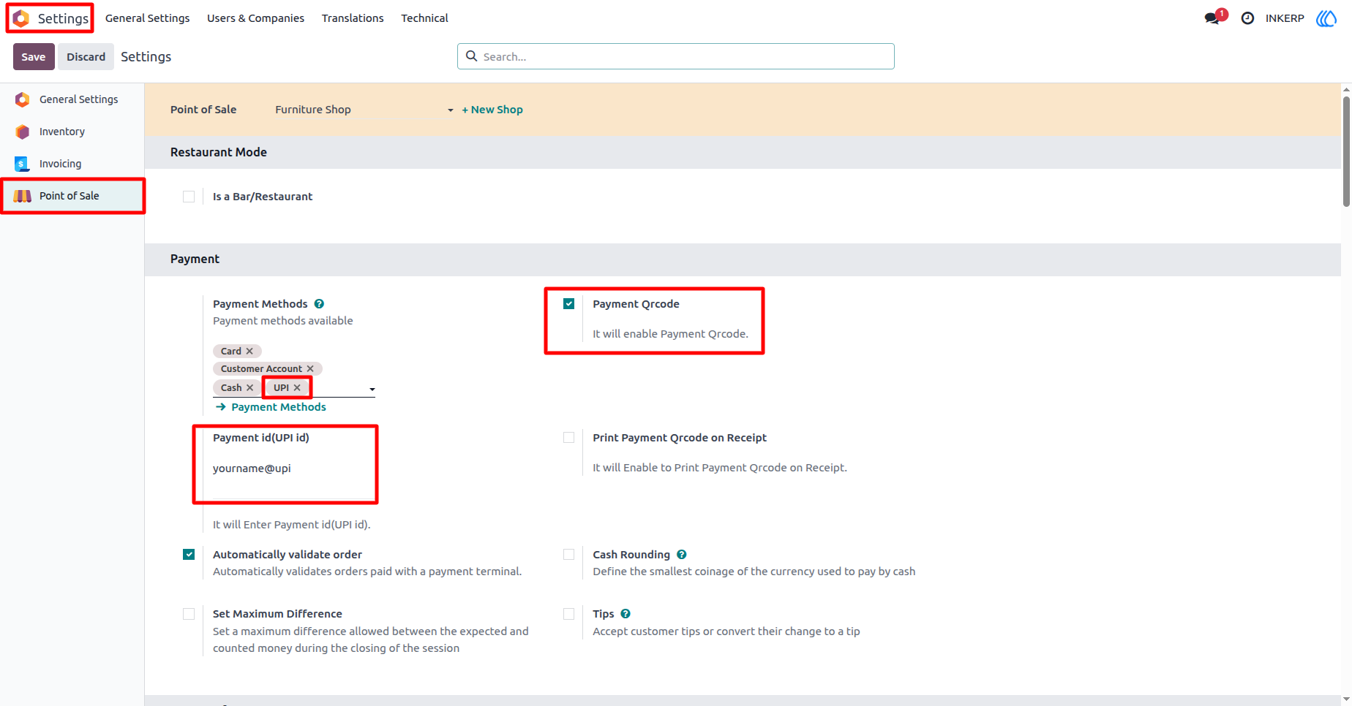Open the payment methods dropdown arrow
Screen dimensions: 1352x706
coord(372,390)
